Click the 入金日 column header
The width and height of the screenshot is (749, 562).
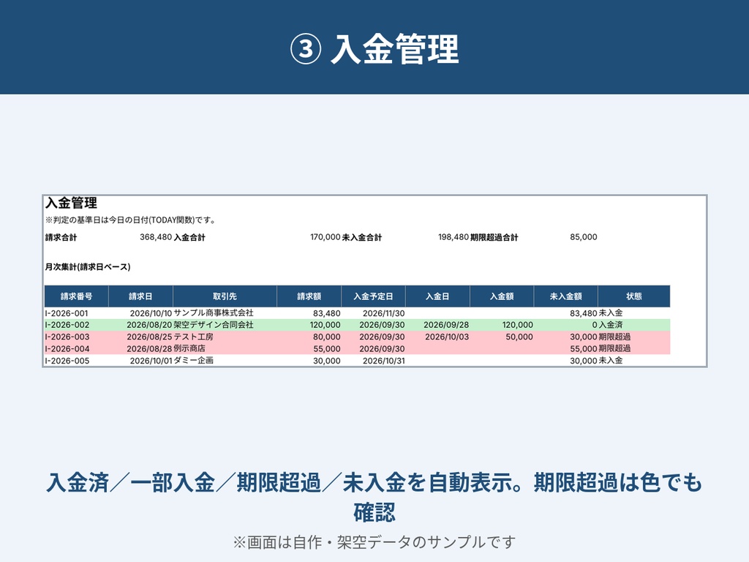[437, 296]
